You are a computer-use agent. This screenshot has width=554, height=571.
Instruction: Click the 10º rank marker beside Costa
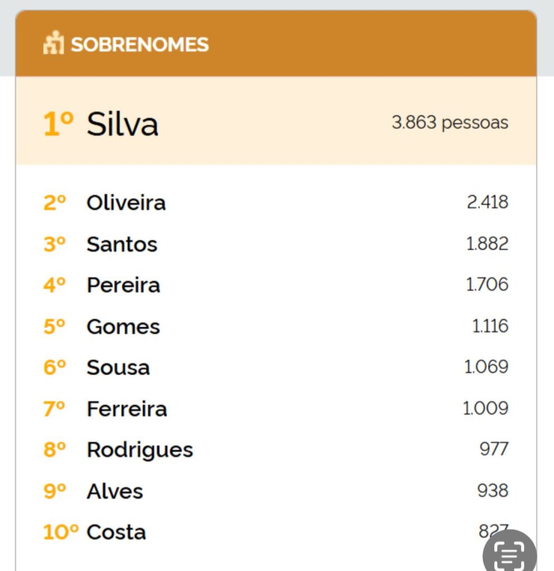pos(58,531)
